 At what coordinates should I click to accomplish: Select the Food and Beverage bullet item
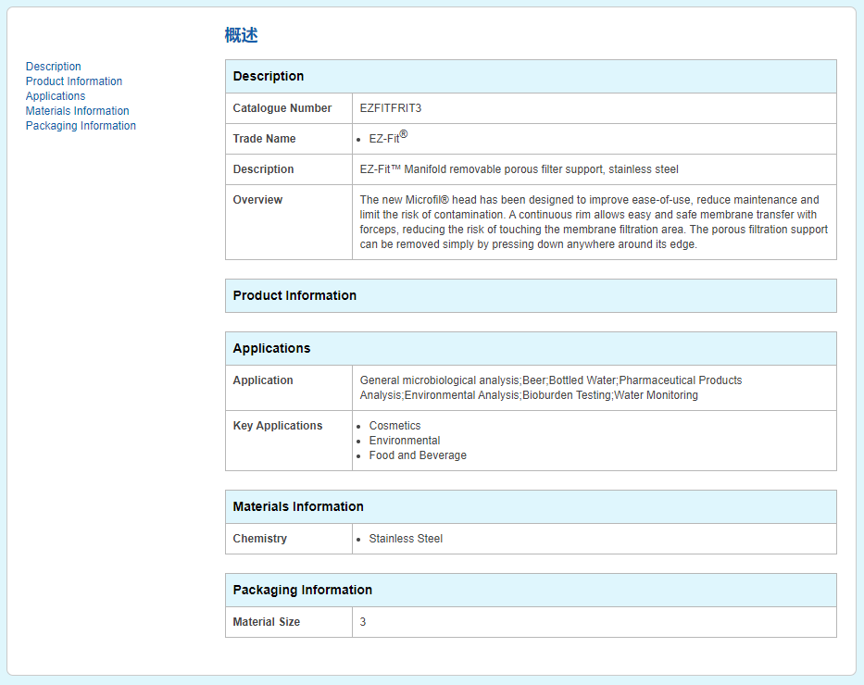coord(418,455)
